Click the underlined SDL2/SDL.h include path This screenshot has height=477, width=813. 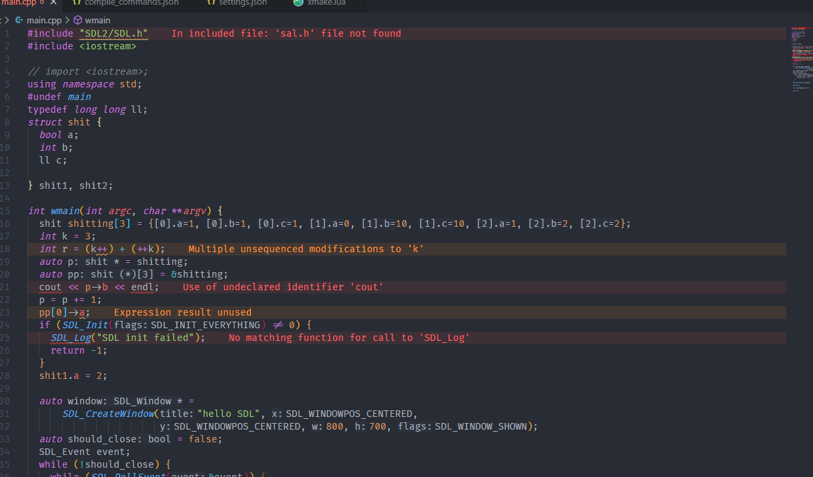[113, 33]
